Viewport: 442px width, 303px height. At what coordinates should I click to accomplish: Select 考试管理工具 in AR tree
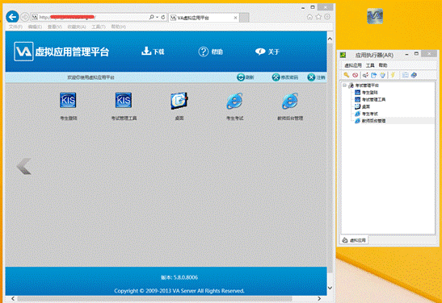(x=373, y=99)
